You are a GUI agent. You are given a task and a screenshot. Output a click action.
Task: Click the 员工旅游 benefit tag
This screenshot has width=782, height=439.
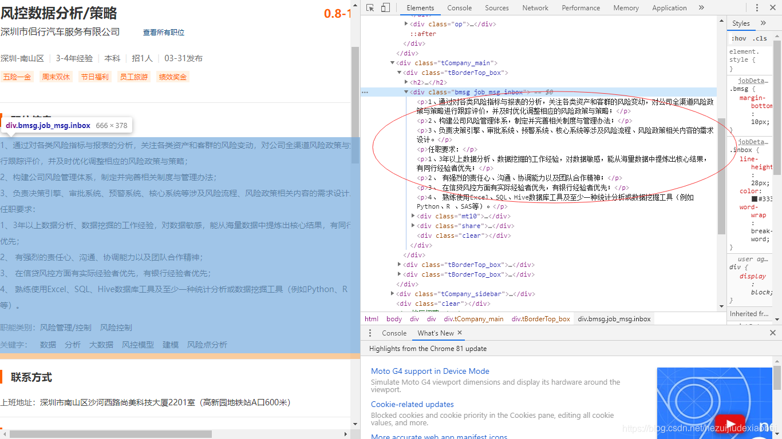(133, 77)
